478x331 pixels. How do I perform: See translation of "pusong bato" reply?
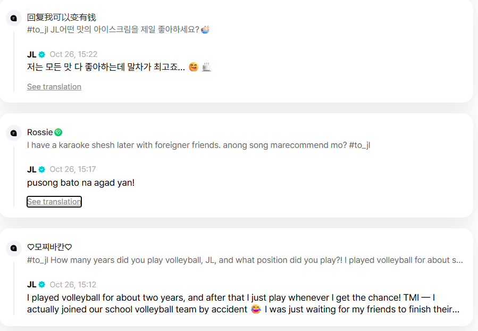tap(54, 202)
